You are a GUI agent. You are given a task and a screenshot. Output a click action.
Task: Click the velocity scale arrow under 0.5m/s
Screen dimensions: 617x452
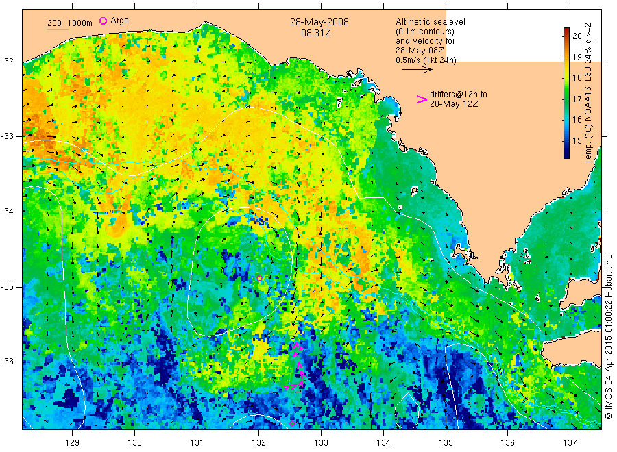pyautogui.click(x=417, y=70)
